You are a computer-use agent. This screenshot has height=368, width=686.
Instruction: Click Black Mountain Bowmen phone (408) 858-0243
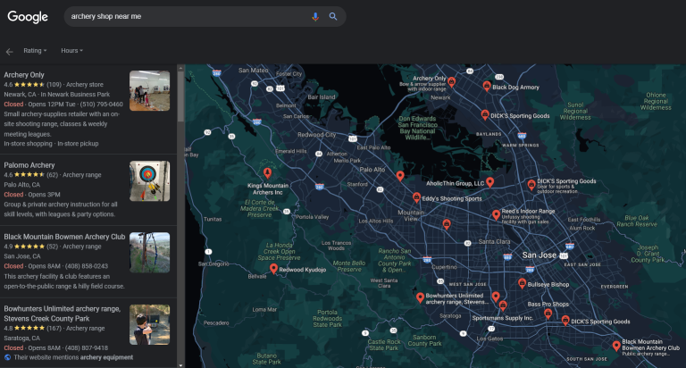[x=87, y=266]
